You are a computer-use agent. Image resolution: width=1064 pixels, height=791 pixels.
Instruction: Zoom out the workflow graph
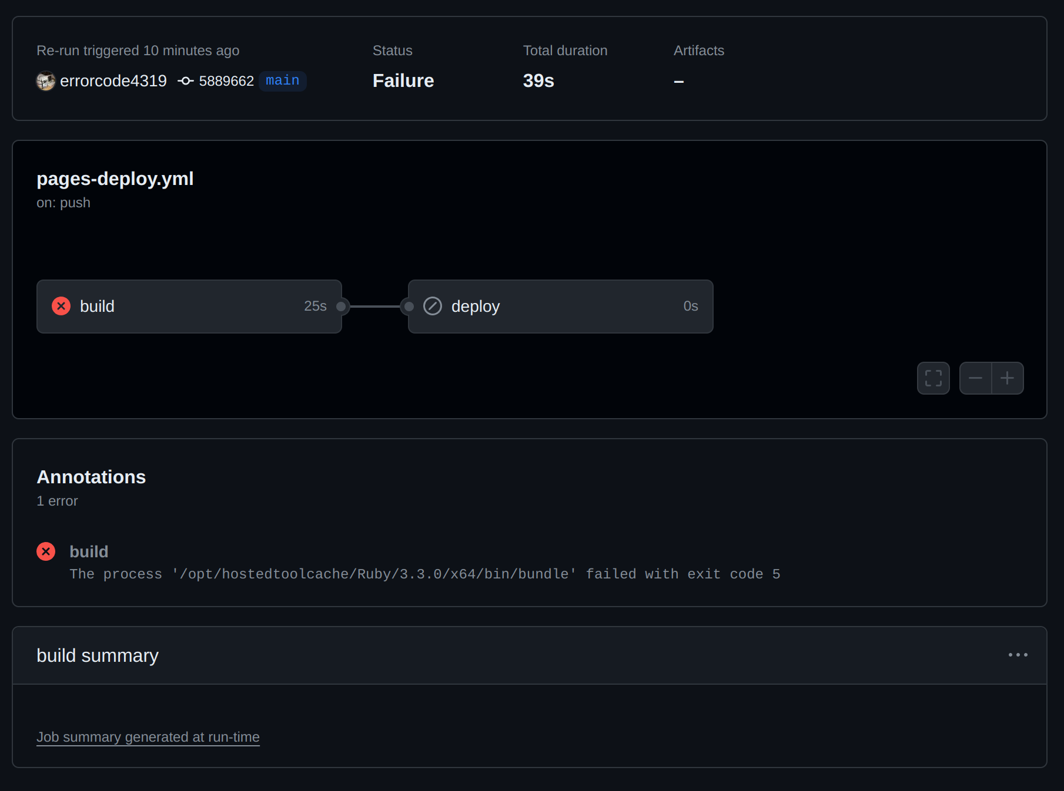click(976, 378)
